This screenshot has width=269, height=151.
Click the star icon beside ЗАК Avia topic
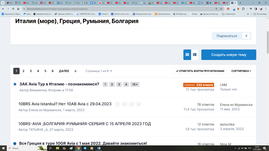click(15, 84)
